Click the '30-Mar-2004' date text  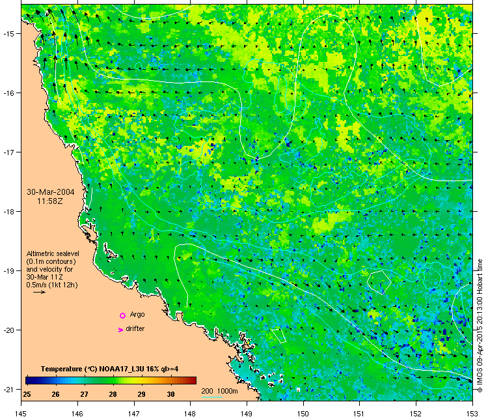50,192
